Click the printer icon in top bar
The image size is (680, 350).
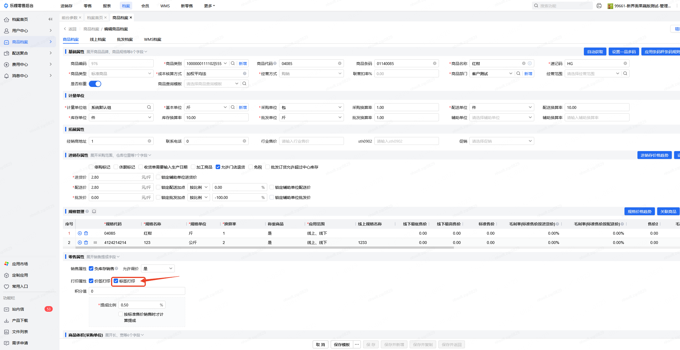599,6
